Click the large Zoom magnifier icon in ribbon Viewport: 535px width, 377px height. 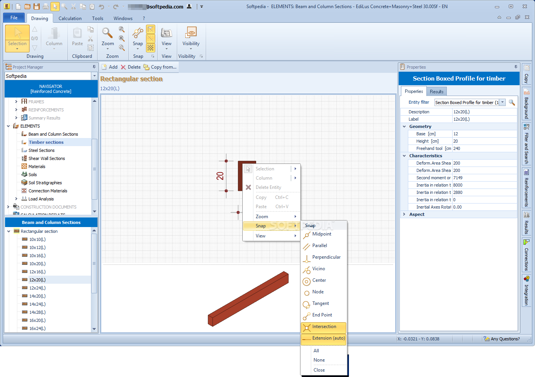[107, 33]
